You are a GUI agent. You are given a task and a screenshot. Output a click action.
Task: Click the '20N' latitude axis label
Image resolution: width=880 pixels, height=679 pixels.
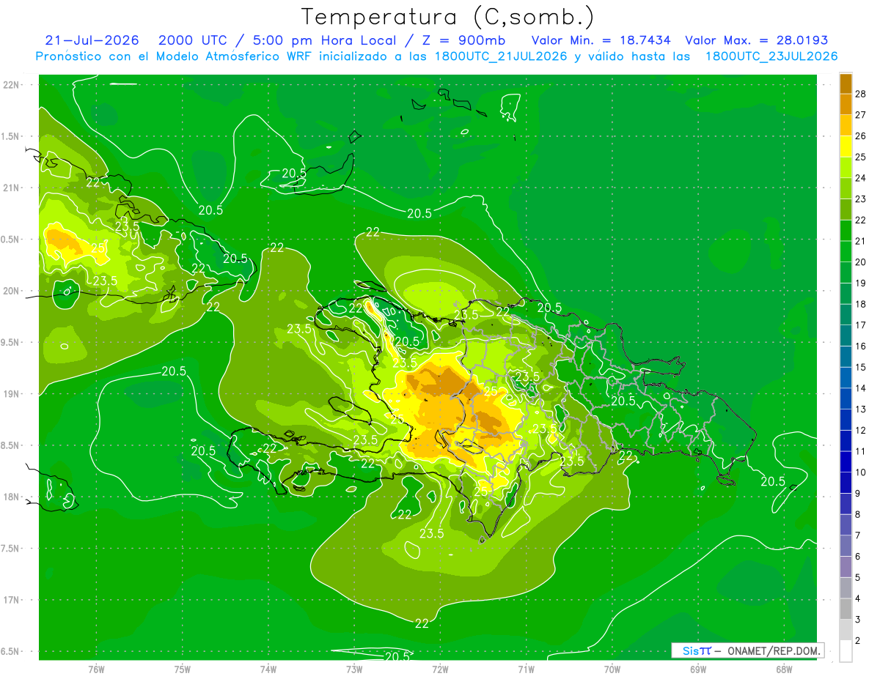pyautogui.click(x=12, y=291)
